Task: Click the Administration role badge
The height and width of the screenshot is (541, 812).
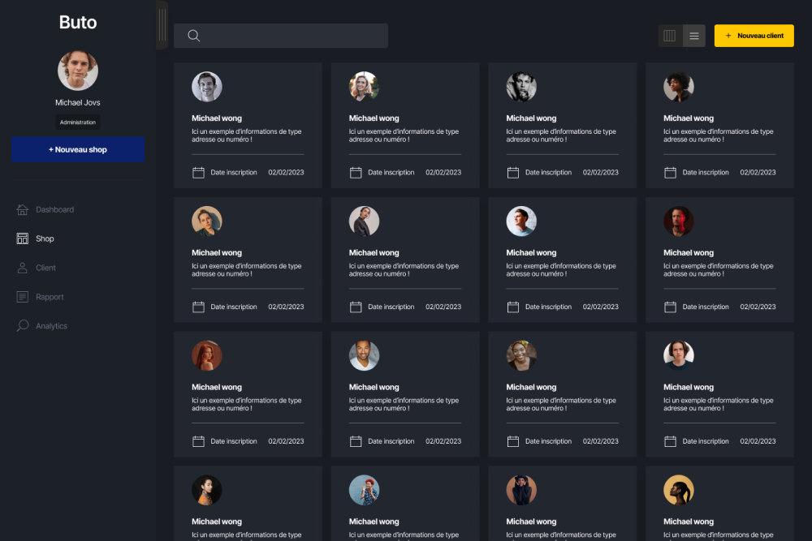Action: click(78, 122)
